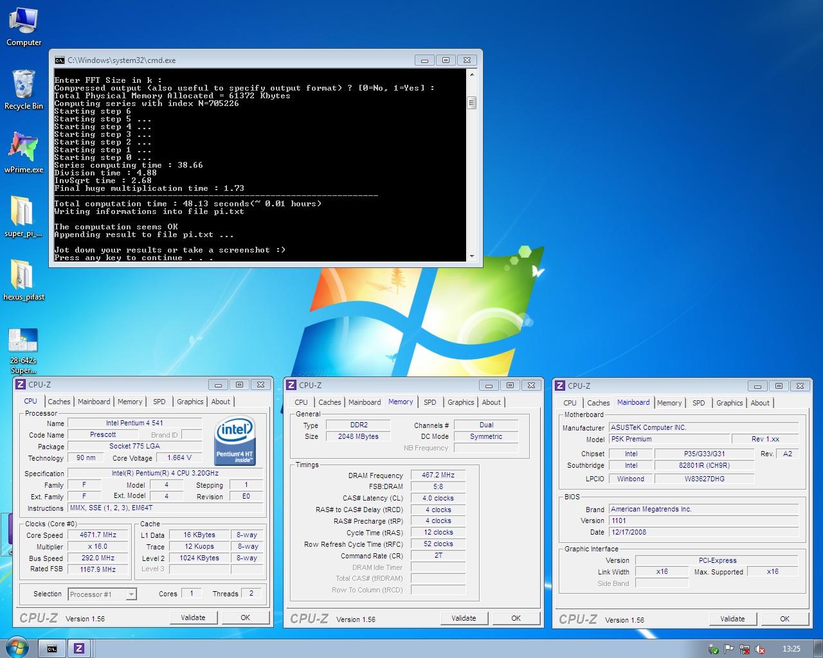This screenshot has width=823, height=658.
Task: Click Validate in the Memory window
Action: point(464,618)
